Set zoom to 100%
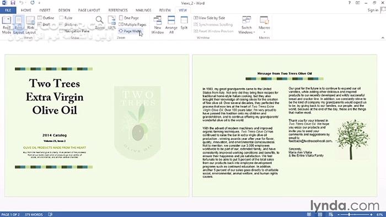 tap(112, 23)
